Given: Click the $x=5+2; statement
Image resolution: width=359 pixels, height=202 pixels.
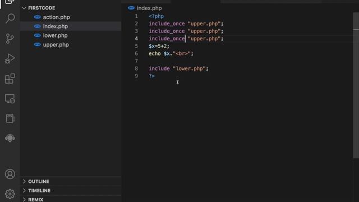Looking at the screenshot, I should [159, 46].
